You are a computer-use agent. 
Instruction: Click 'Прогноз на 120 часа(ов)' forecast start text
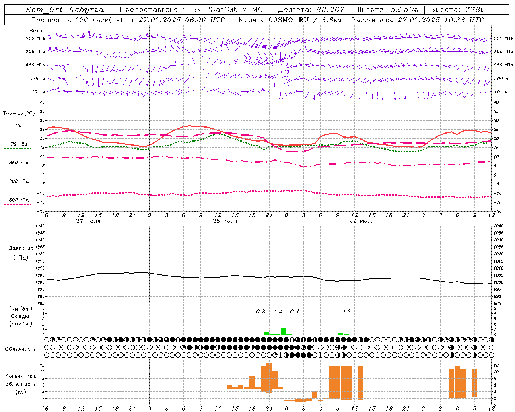coord(78,20)
